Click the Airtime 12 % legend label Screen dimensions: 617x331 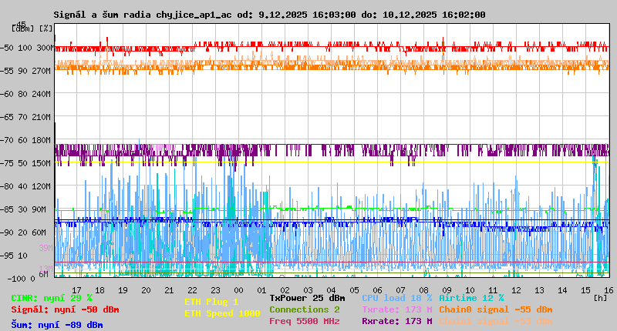(x=471, y=298)
